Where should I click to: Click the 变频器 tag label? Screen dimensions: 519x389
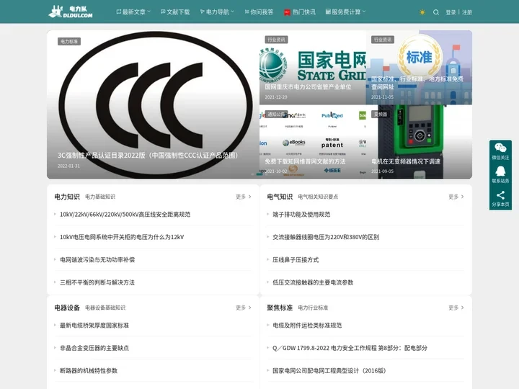[x=381, y=114]
